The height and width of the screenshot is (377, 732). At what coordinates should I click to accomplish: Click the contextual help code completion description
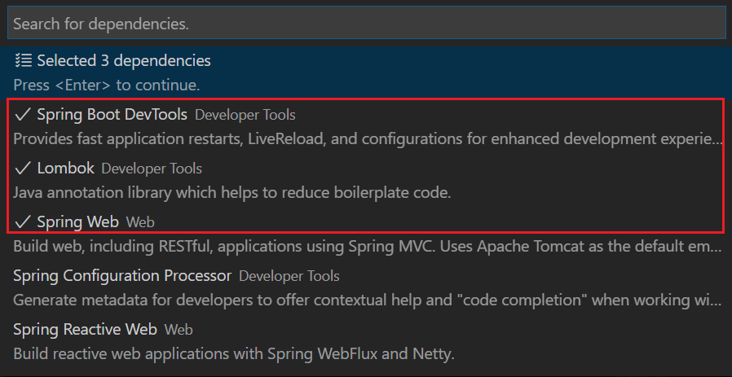(x=367, y=300)
